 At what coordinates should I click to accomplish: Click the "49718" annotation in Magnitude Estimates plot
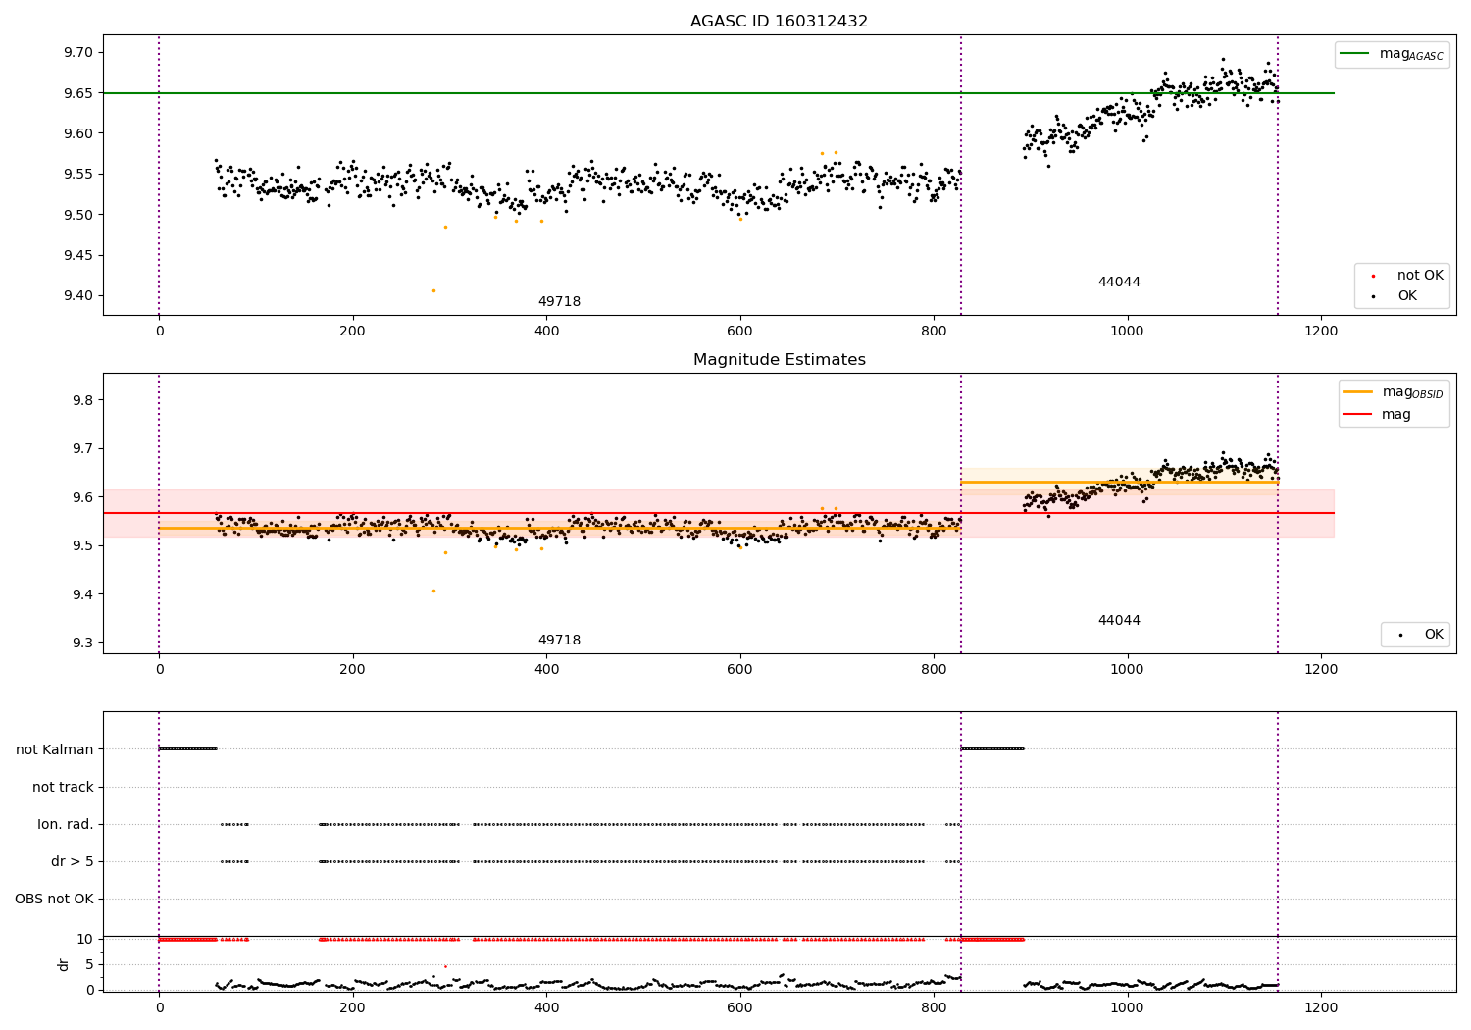559,641
